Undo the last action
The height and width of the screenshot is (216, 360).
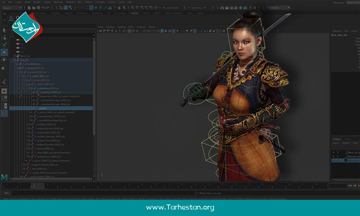coord(43,8)
